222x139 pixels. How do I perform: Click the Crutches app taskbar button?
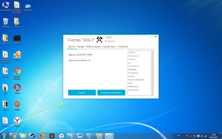(x=109, y=136)
